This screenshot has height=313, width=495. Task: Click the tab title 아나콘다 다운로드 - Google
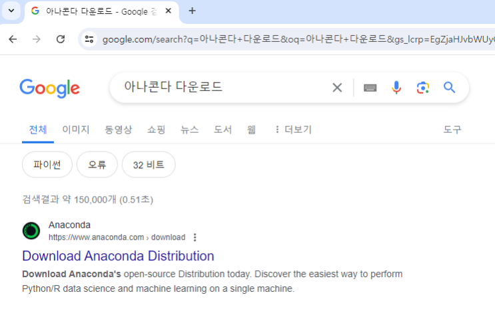(x=101, y=11)
